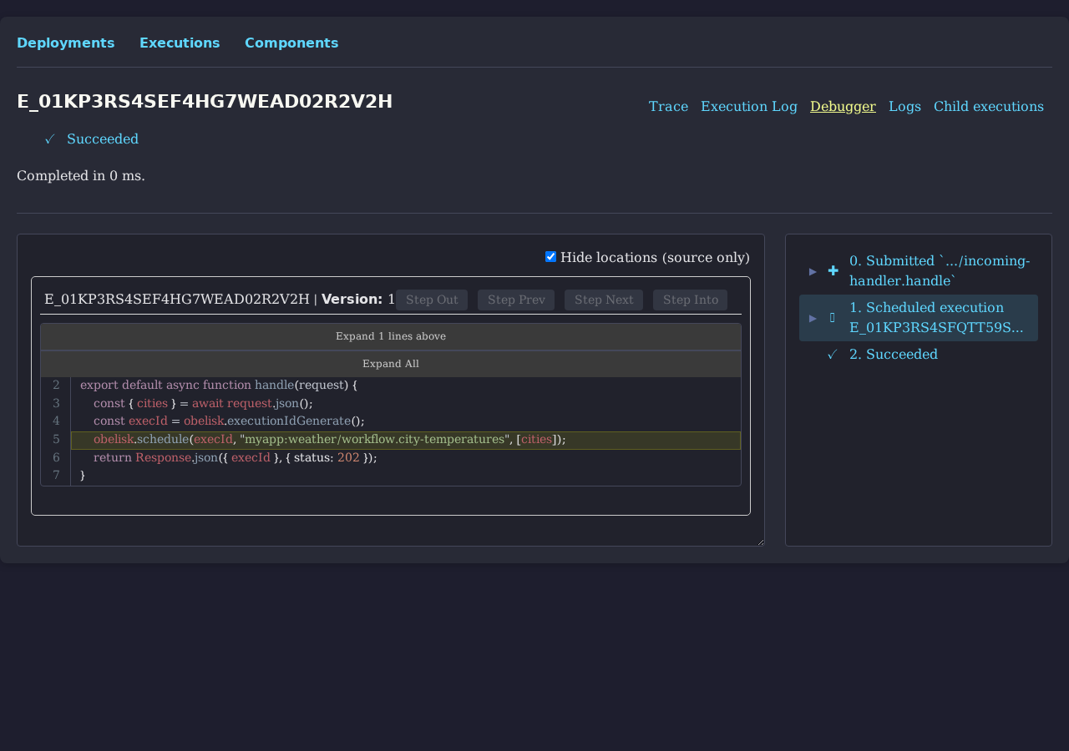Click the hourglass icon on Scheduled execution step
This screenshot has height=751, width=1069.
pyautogui.click(x=832, y=317)
